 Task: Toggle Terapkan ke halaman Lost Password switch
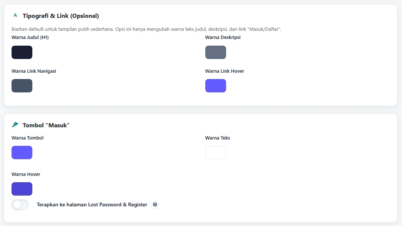coord(20,204)
